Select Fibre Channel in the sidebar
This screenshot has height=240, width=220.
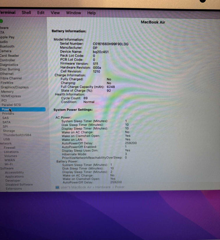click(x=11, y=78)
